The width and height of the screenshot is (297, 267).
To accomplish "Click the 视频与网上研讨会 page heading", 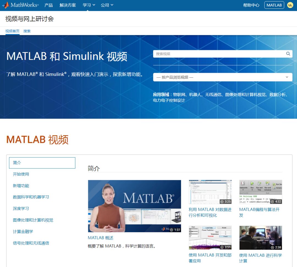I will (x=29, y=19).
